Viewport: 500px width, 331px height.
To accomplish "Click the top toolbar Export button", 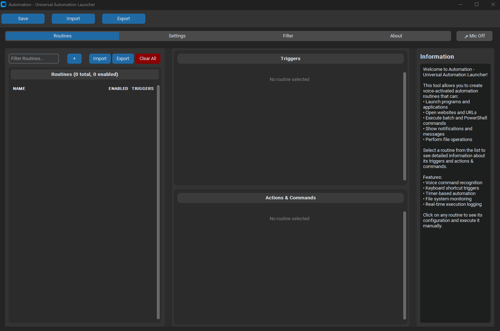I will pos(124,19).
